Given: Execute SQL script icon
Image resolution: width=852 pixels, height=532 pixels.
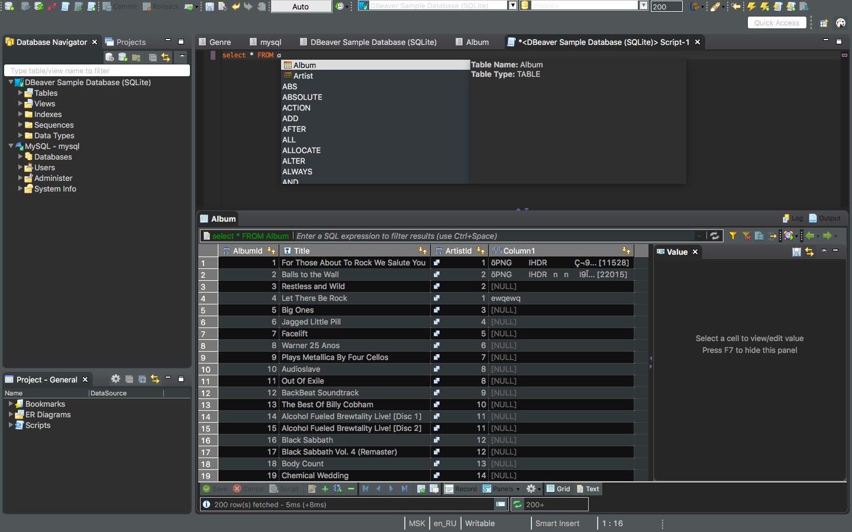Looking at the screenshot, I should [777, 7].
